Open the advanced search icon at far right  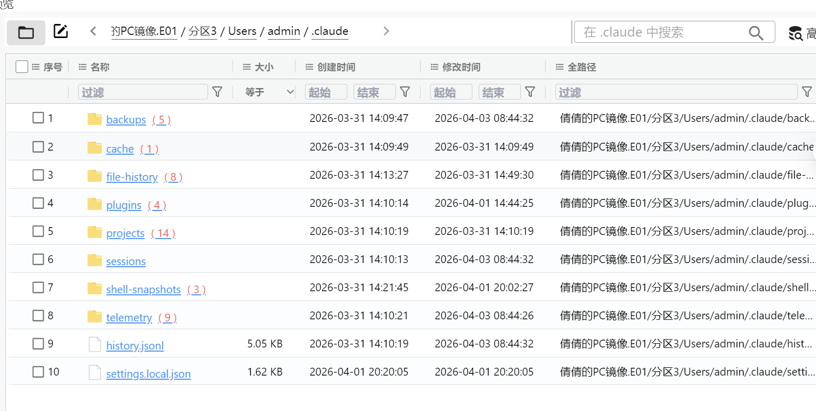pos(796,33)
